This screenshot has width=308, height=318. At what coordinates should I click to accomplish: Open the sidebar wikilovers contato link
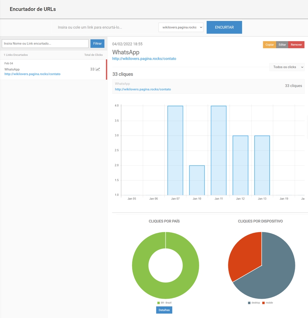coord(33,74)
